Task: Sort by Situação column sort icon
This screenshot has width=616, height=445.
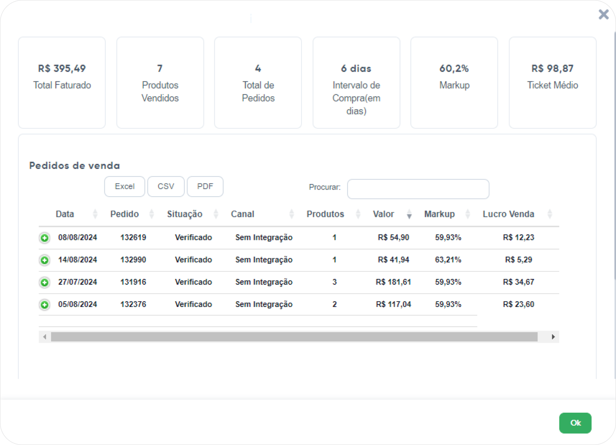Action: pos(216,214)
